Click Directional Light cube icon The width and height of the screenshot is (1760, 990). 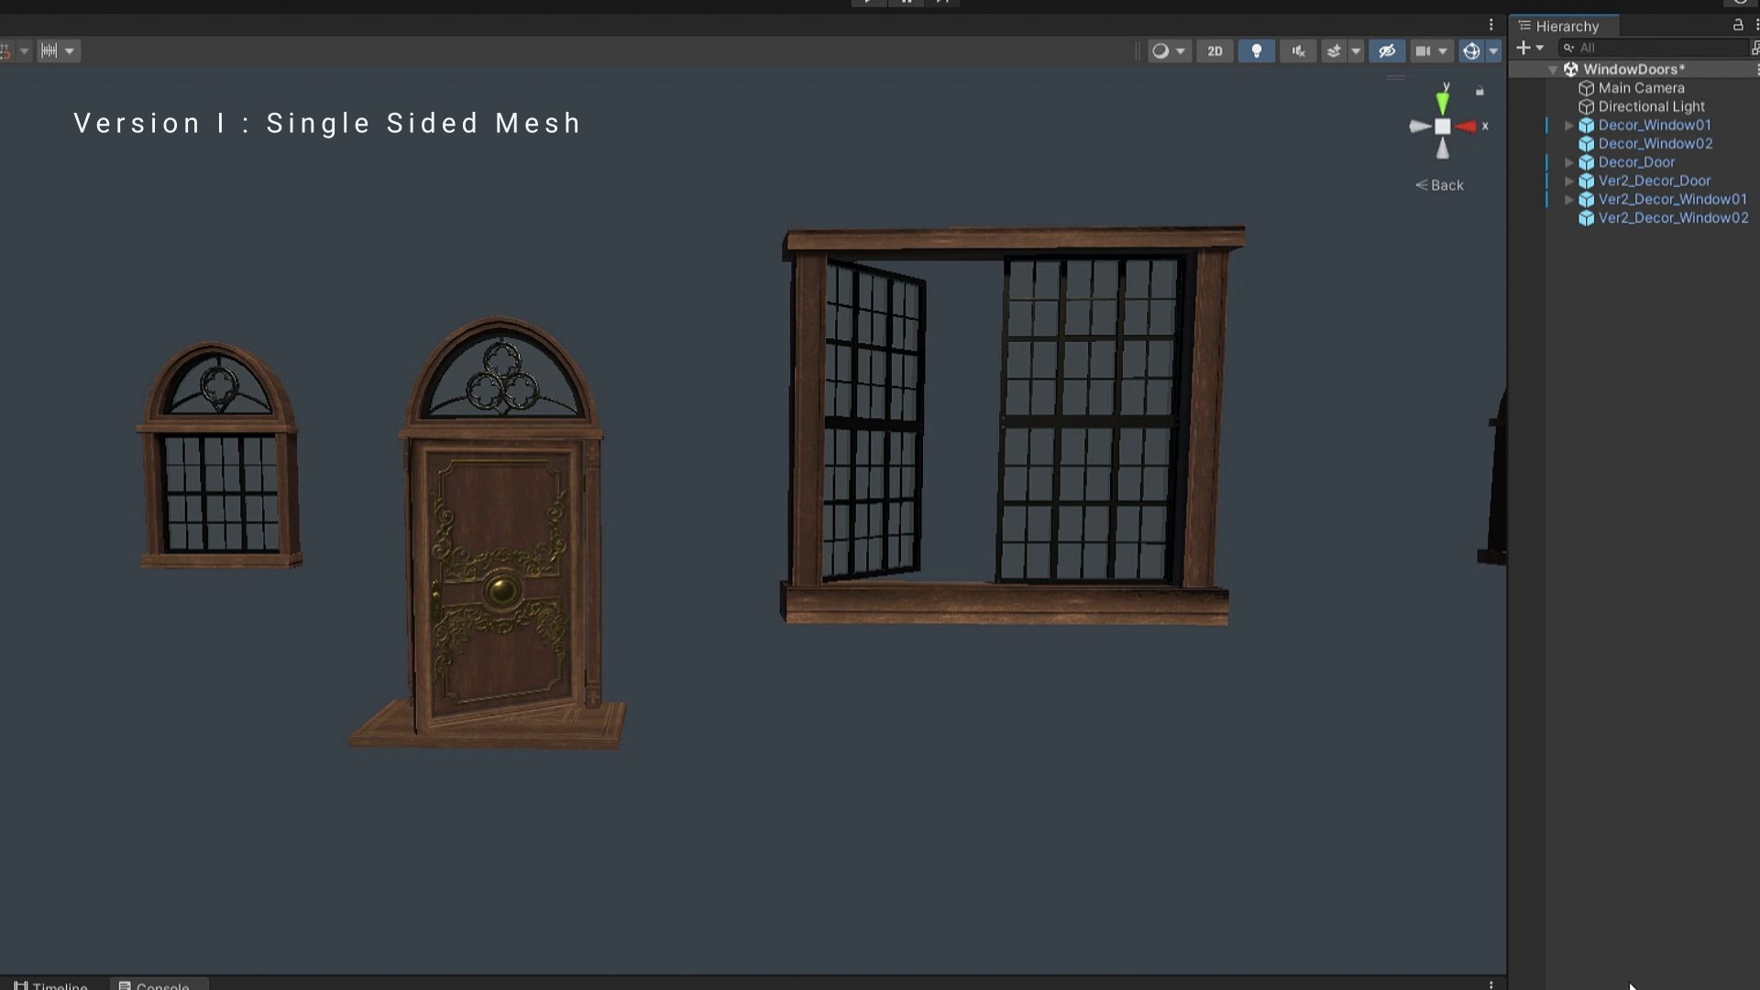[1586, 106]
